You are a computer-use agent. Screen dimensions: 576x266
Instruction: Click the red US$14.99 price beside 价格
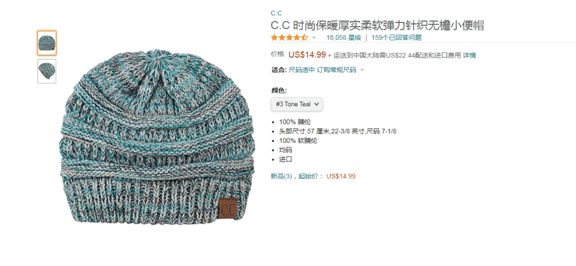[307, 55]
